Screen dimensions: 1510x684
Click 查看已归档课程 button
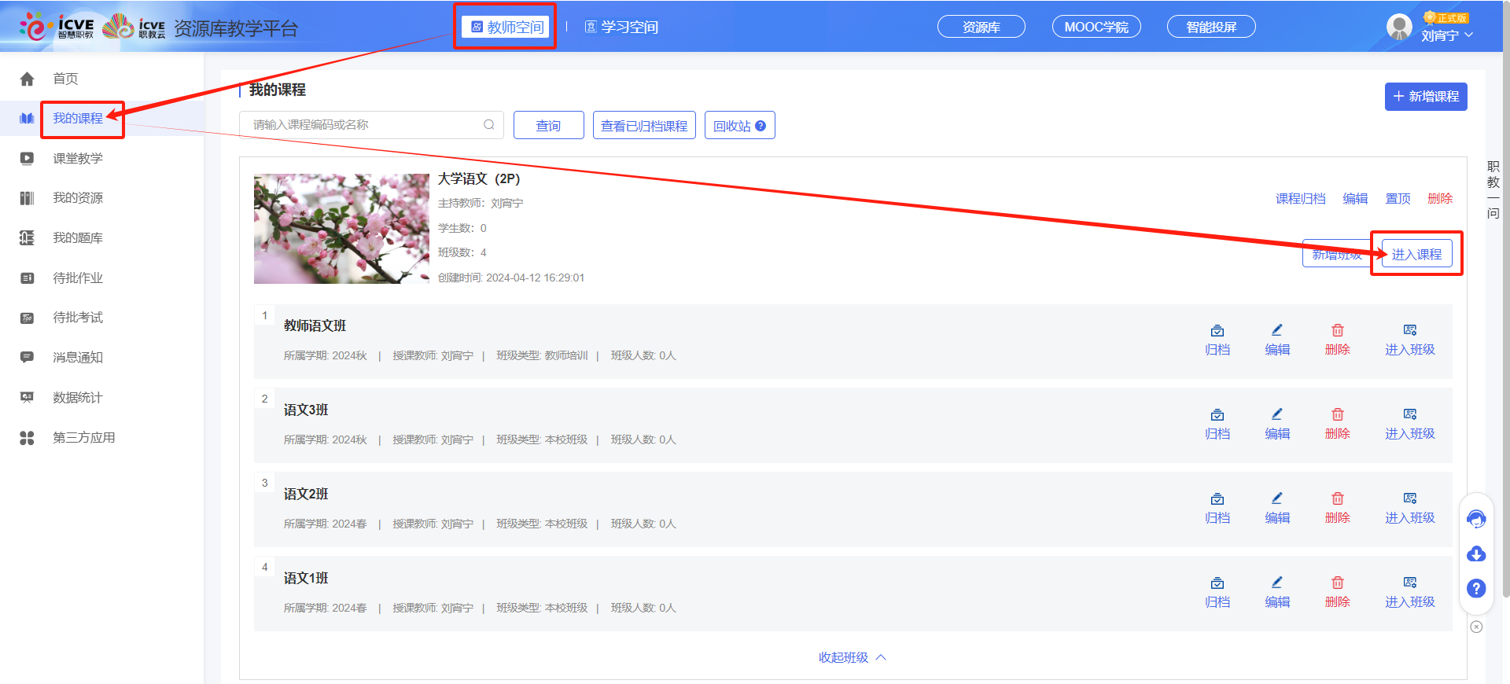click(643, 126)
